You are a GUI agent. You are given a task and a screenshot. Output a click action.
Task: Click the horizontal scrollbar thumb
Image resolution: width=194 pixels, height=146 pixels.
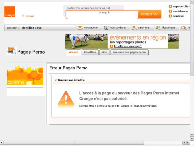click(74, 143)
